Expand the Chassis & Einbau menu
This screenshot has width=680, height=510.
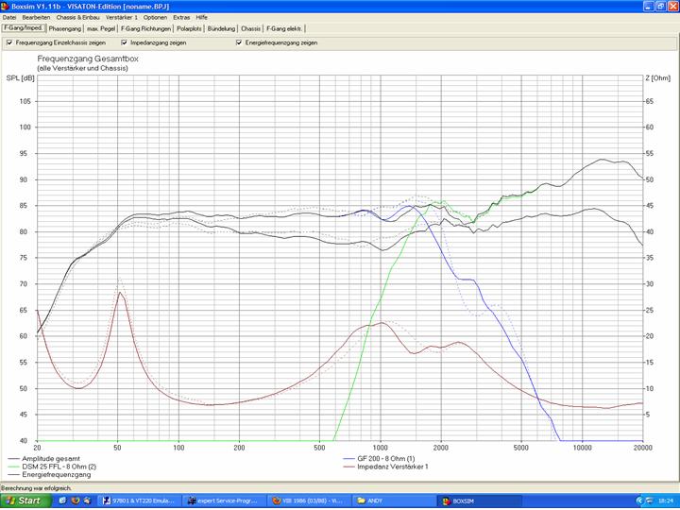point(77,17)
